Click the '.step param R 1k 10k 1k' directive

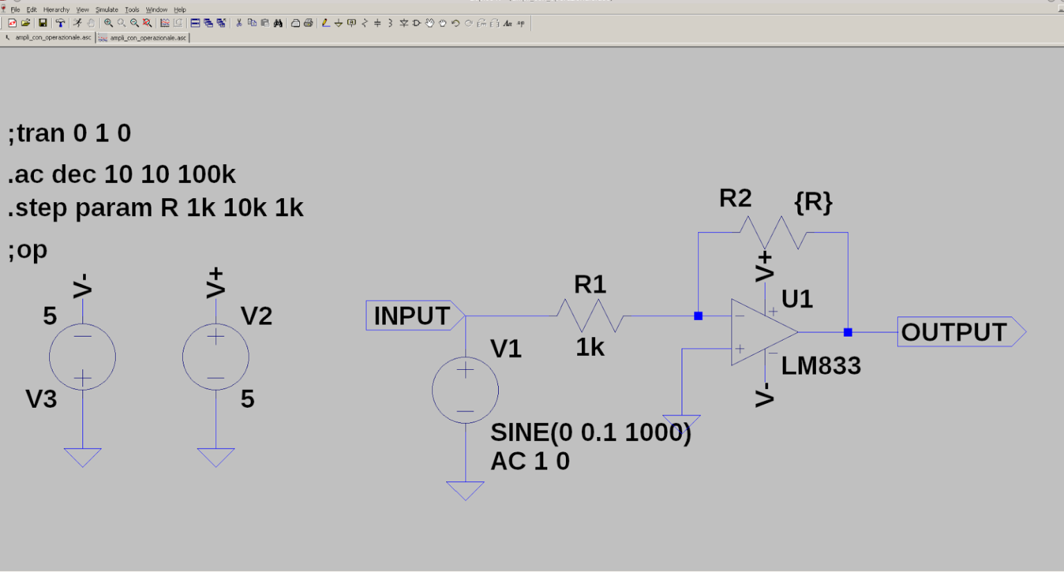[x=155, y=208]
